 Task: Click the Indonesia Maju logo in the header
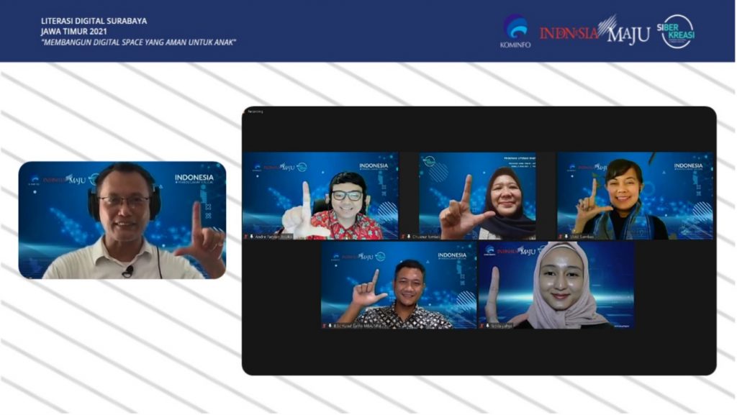pos(594,32)
